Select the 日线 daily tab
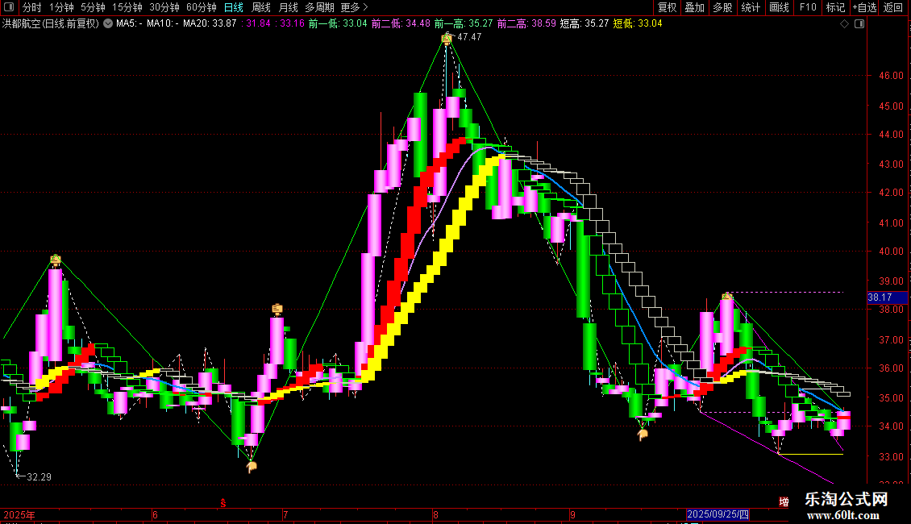Image resolution: width=911 pixels, height=524 pixels. [x=234, y=7]
